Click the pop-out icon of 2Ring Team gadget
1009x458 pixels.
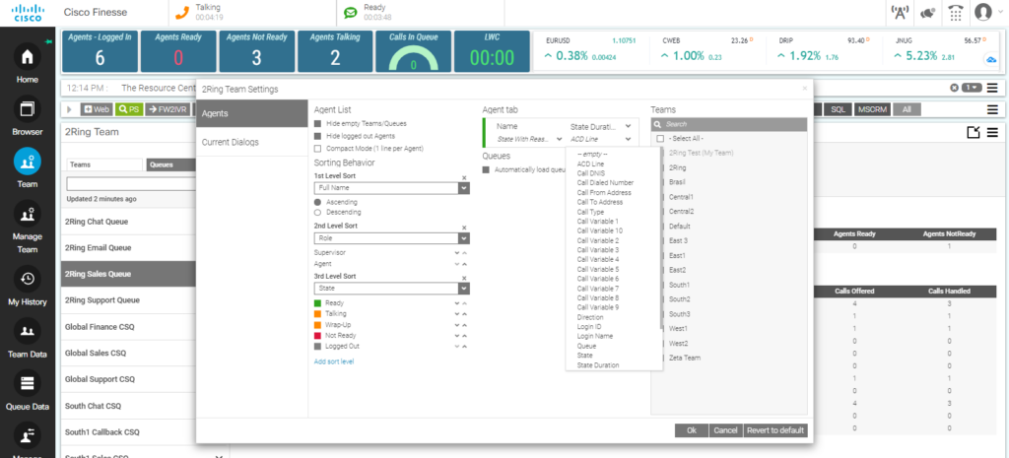974,133
